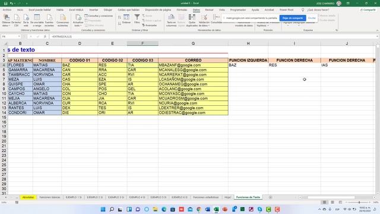This screenshot has height=214, width=380.
Task: Click the sort ascending A-Z icon
Action: click(x=120, y=17)
